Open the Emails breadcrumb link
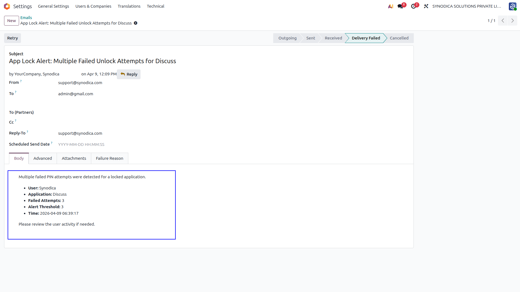 (x=26, y=18)
